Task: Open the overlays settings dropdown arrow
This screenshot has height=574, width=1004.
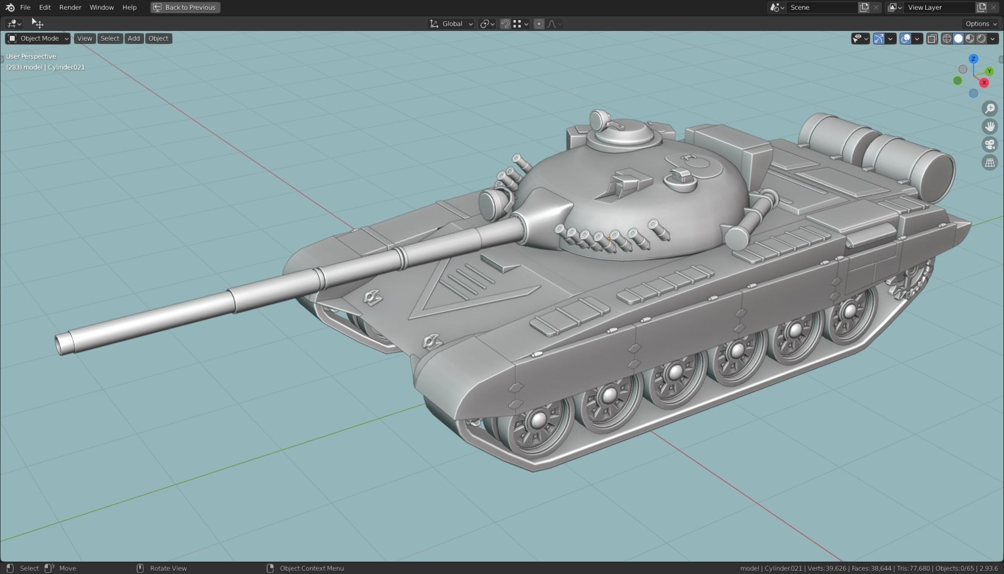Action: (x=917, y=39)
